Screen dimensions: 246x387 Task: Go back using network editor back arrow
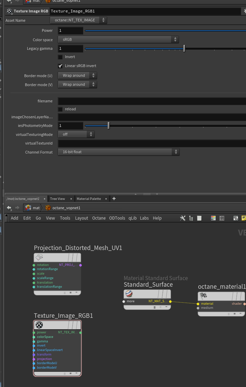pos(9,208)
